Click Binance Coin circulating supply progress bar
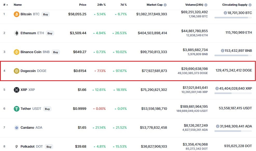The image size is (256, 151). pos(233,55)
